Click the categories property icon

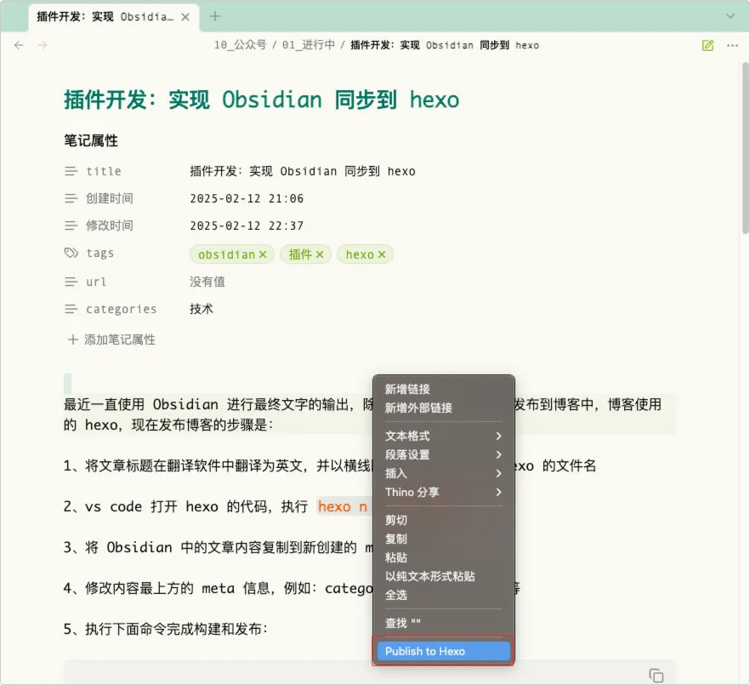pos(71,309)
